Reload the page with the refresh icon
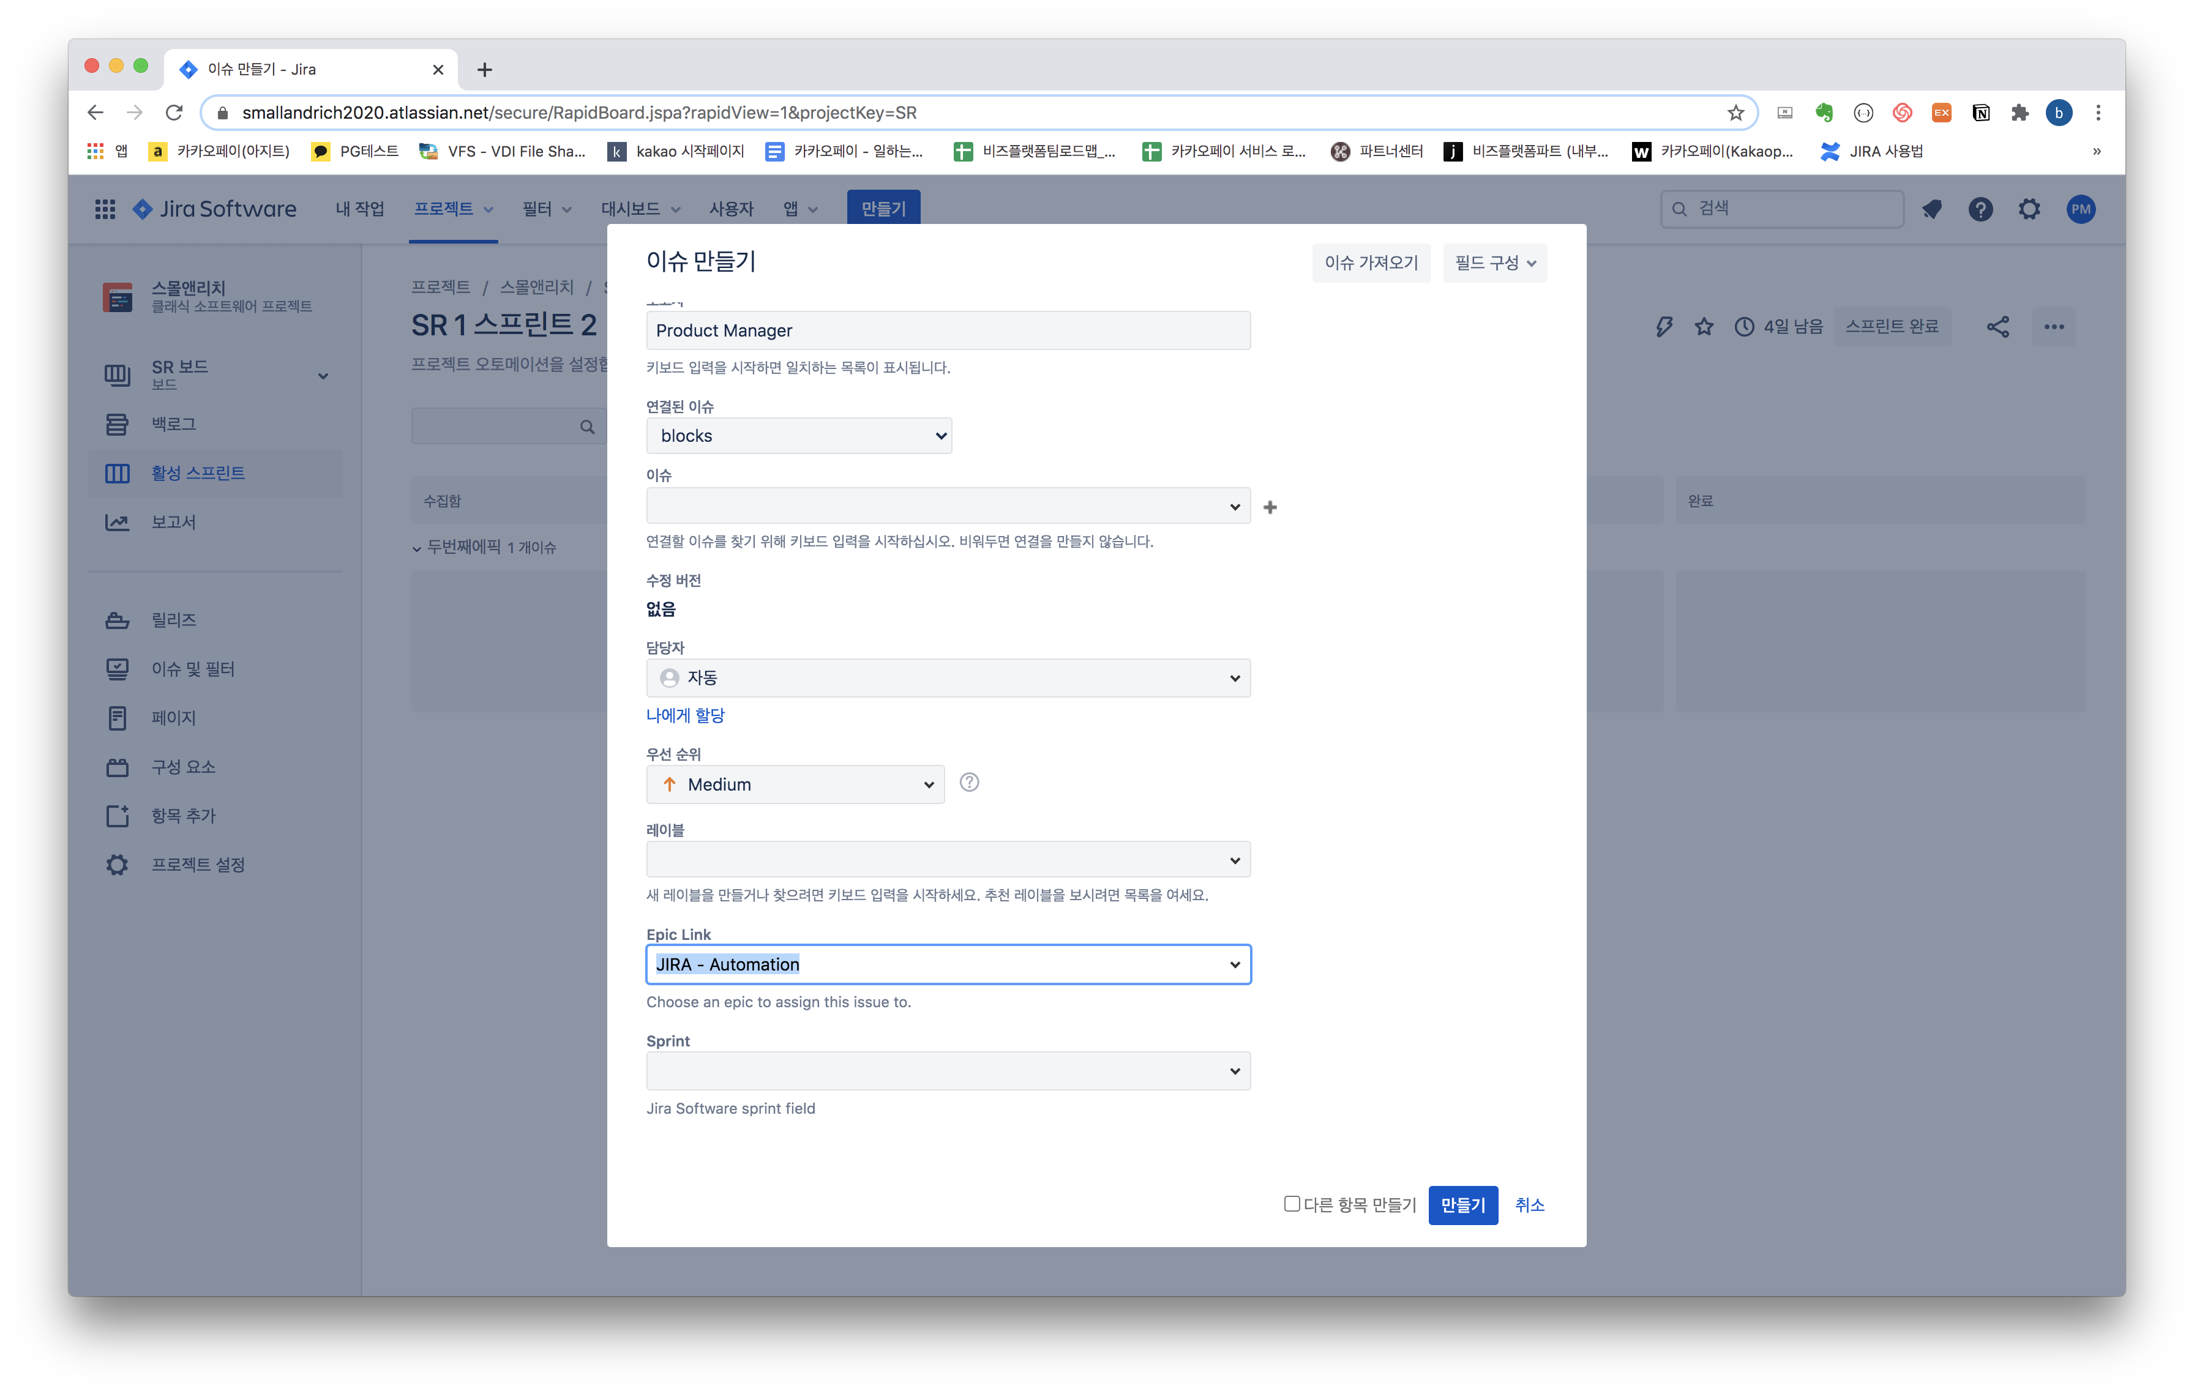This screenshot has height=1394, width=2194. click(174, 113)
